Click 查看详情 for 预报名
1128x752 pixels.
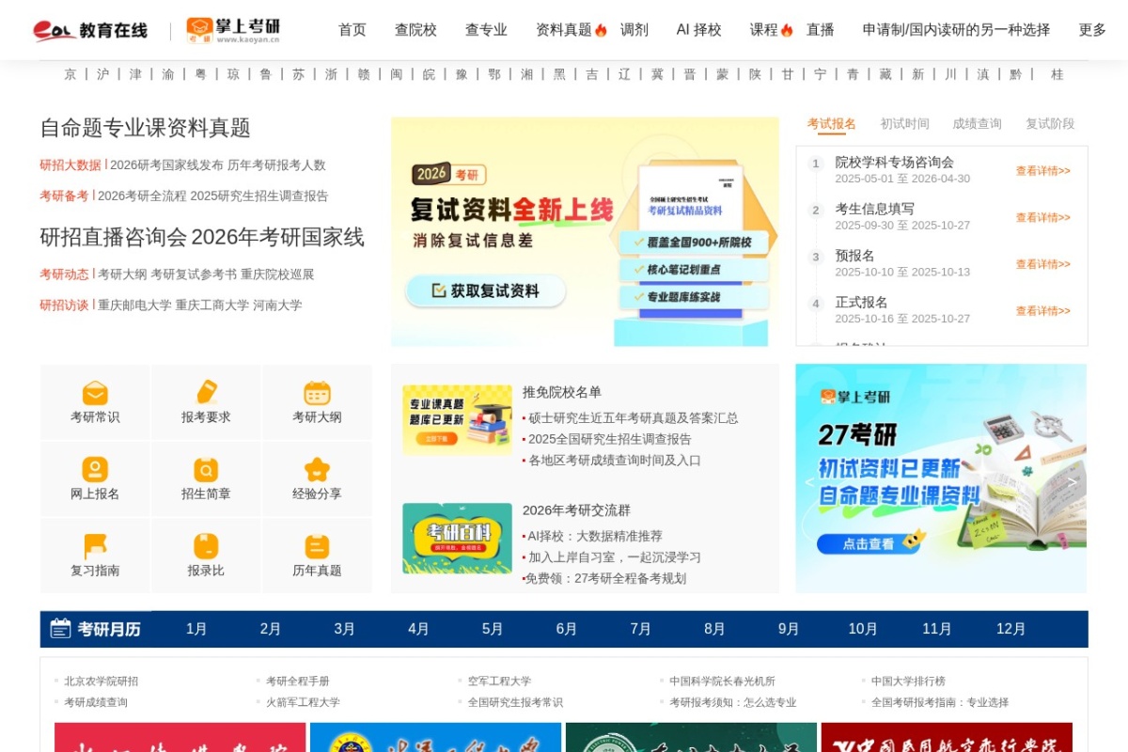(x=1042, y=265)
